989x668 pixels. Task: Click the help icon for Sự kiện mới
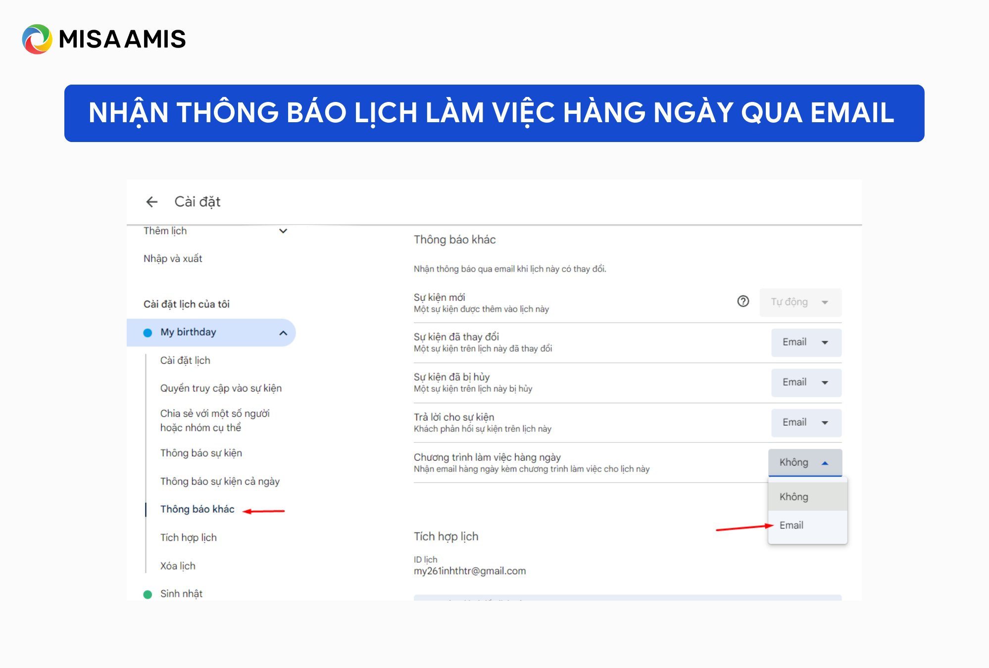click(743, 301)
